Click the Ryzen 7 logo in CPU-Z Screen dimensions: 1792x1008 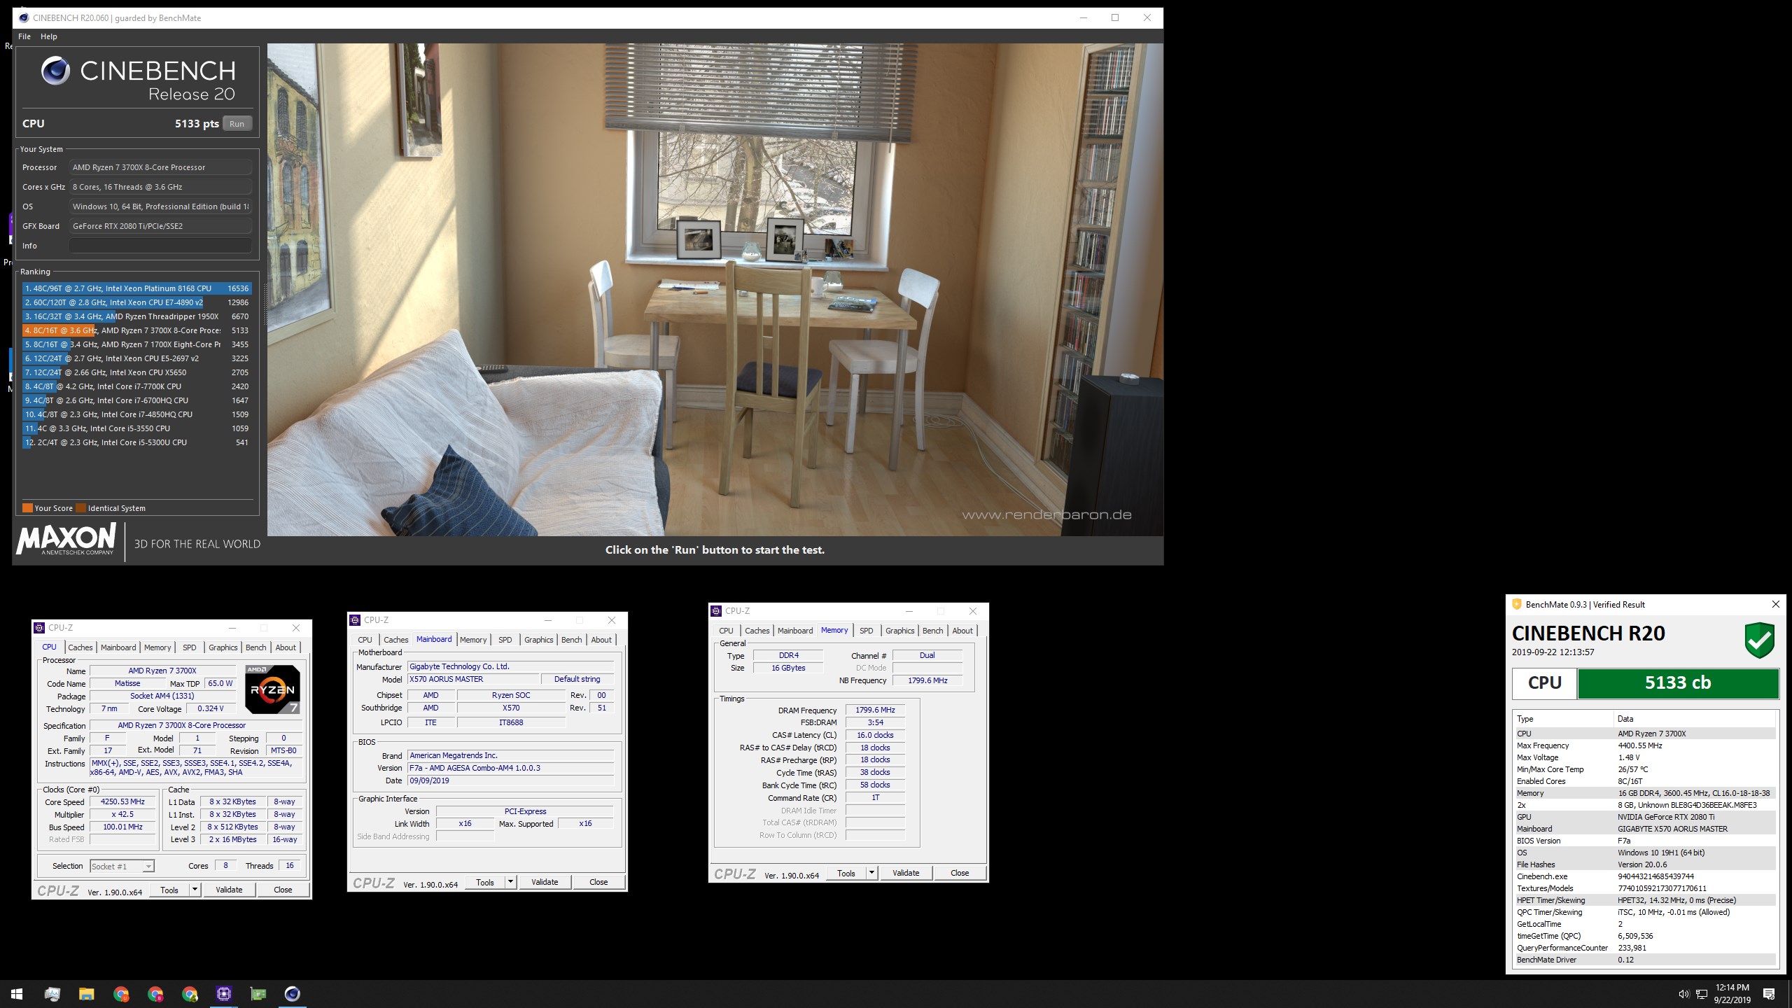272,689
